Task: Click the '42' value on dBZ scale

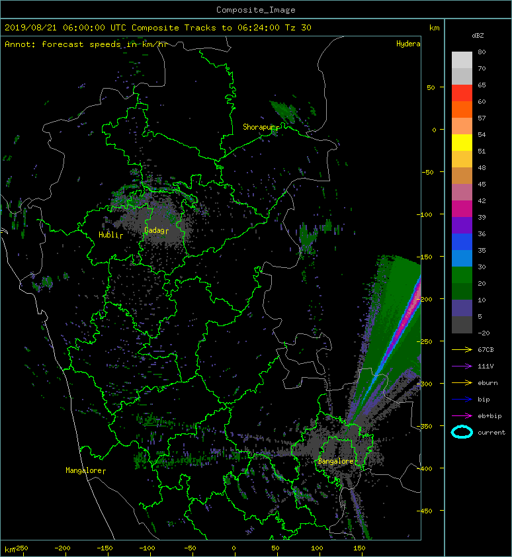Action: click(x=482, y=200)
